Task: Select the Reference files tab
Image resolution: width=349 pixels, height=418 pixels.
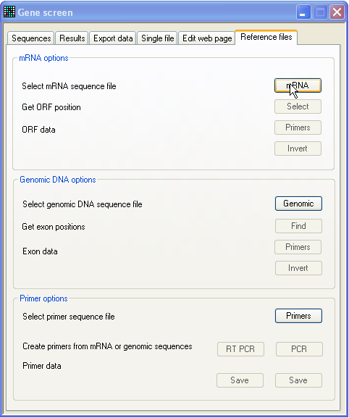Action: click(266, 37)
